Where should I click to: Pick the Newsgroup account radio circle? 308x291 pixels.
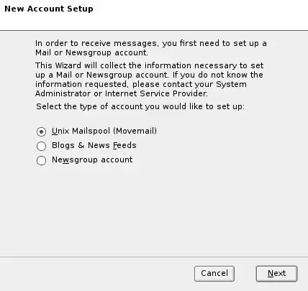pyautogui.click(x=41, y=160)
